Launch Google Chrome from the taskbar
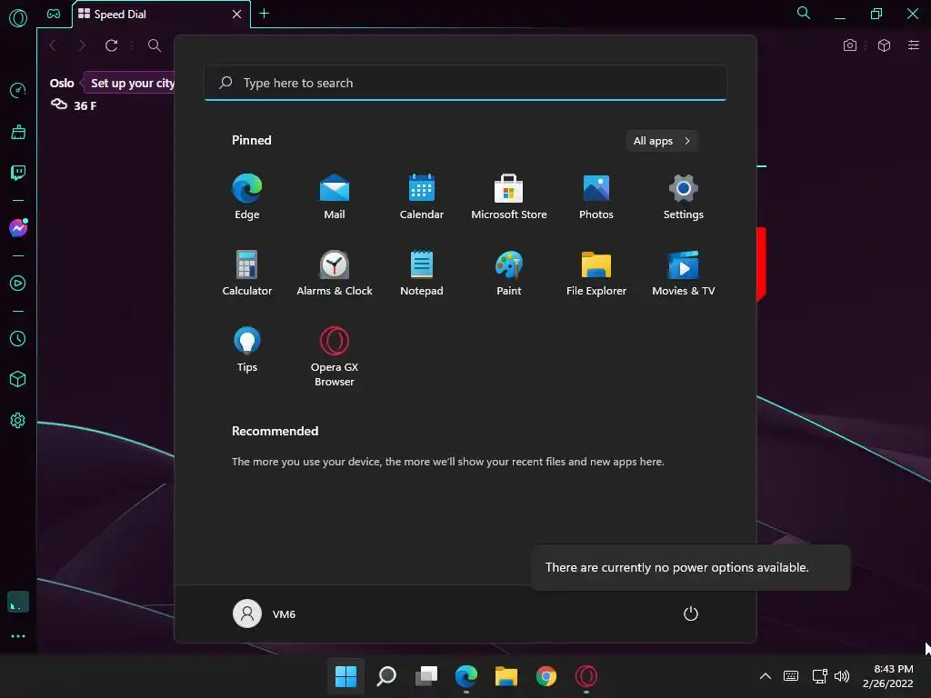 [546, 676]
